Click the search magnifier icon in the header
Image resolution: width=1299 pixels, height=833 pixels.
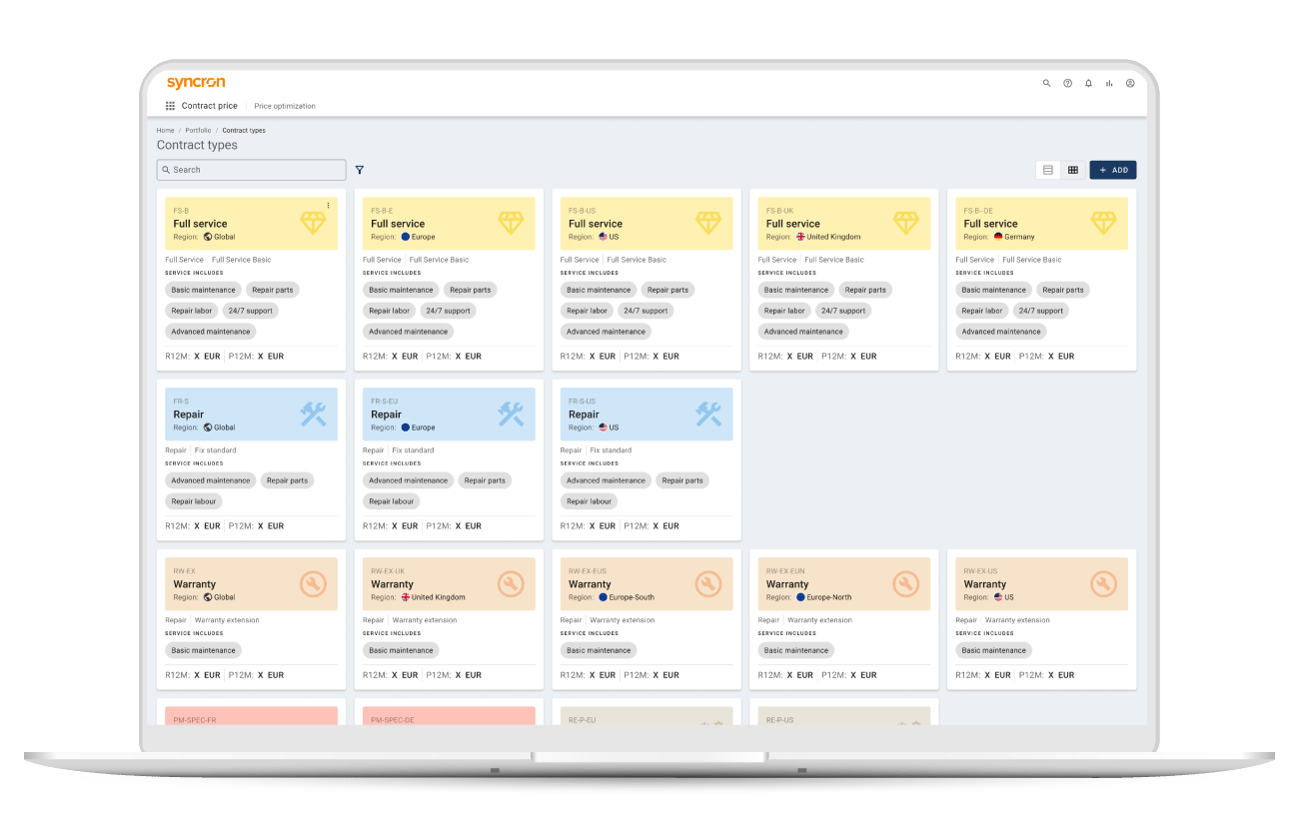[1046, 83]
